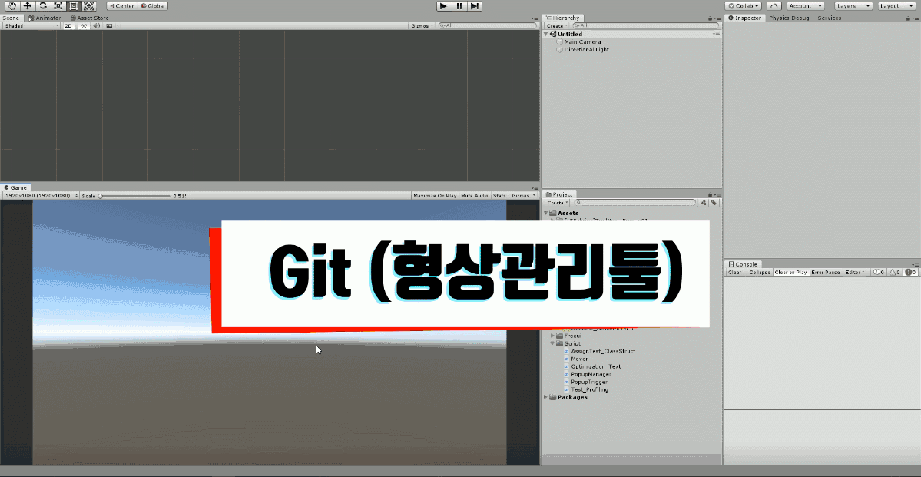The height and width of the screenshot is (477, 921).
Task: Expand the Packages folder
Action: pos(546,398)
